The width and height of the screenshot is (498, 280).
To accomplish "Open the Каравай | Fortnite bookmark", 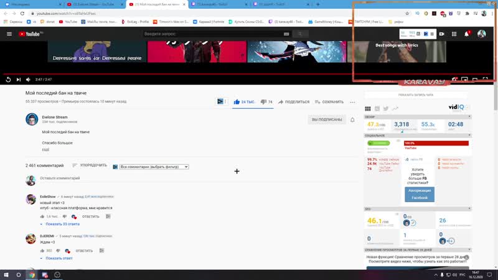I will 209,22.
